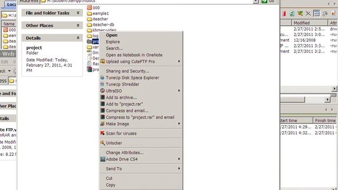This screenshot has width=338, height=190.
Task: Select the folder starting with xar
Action: 93,47
